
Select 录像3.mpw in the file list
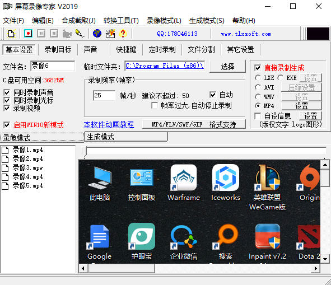click(27, 168)
